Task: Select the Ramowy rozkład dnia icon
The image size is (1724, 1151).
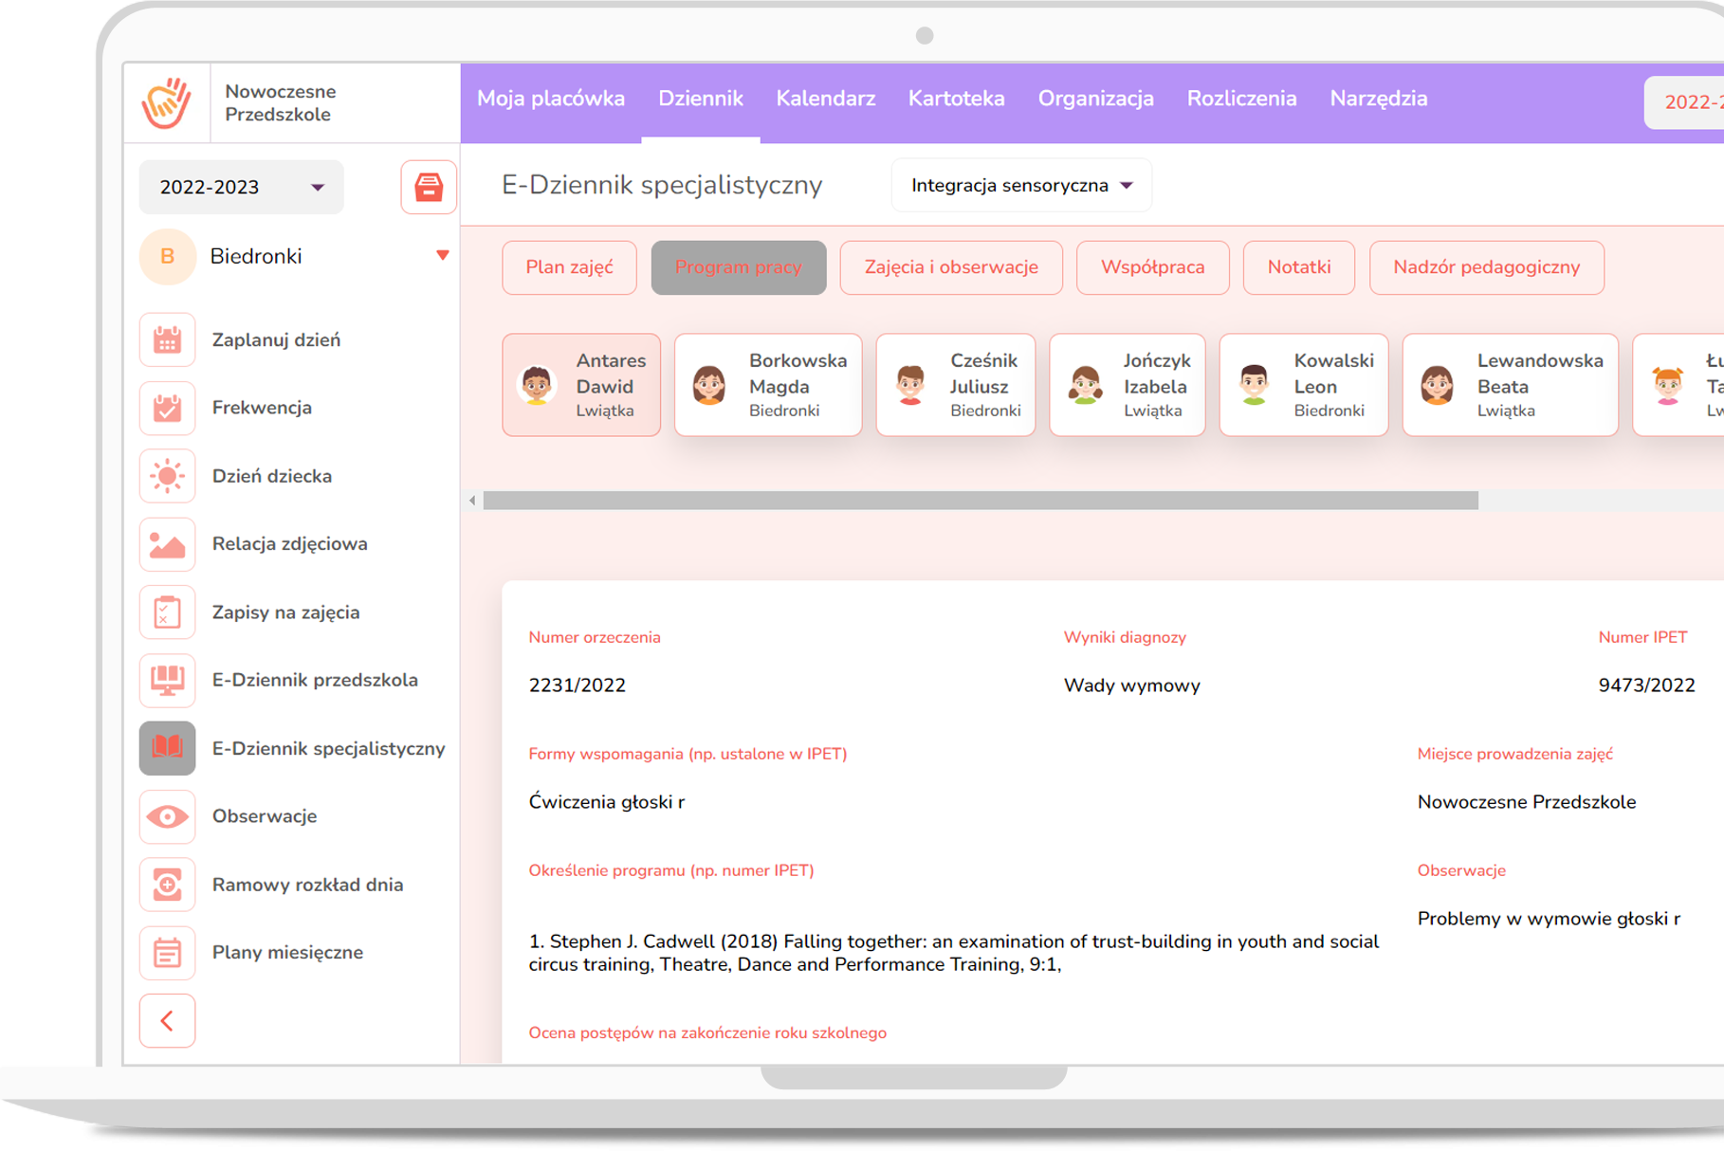Action: pyautogui.click(x=167, y=885)
